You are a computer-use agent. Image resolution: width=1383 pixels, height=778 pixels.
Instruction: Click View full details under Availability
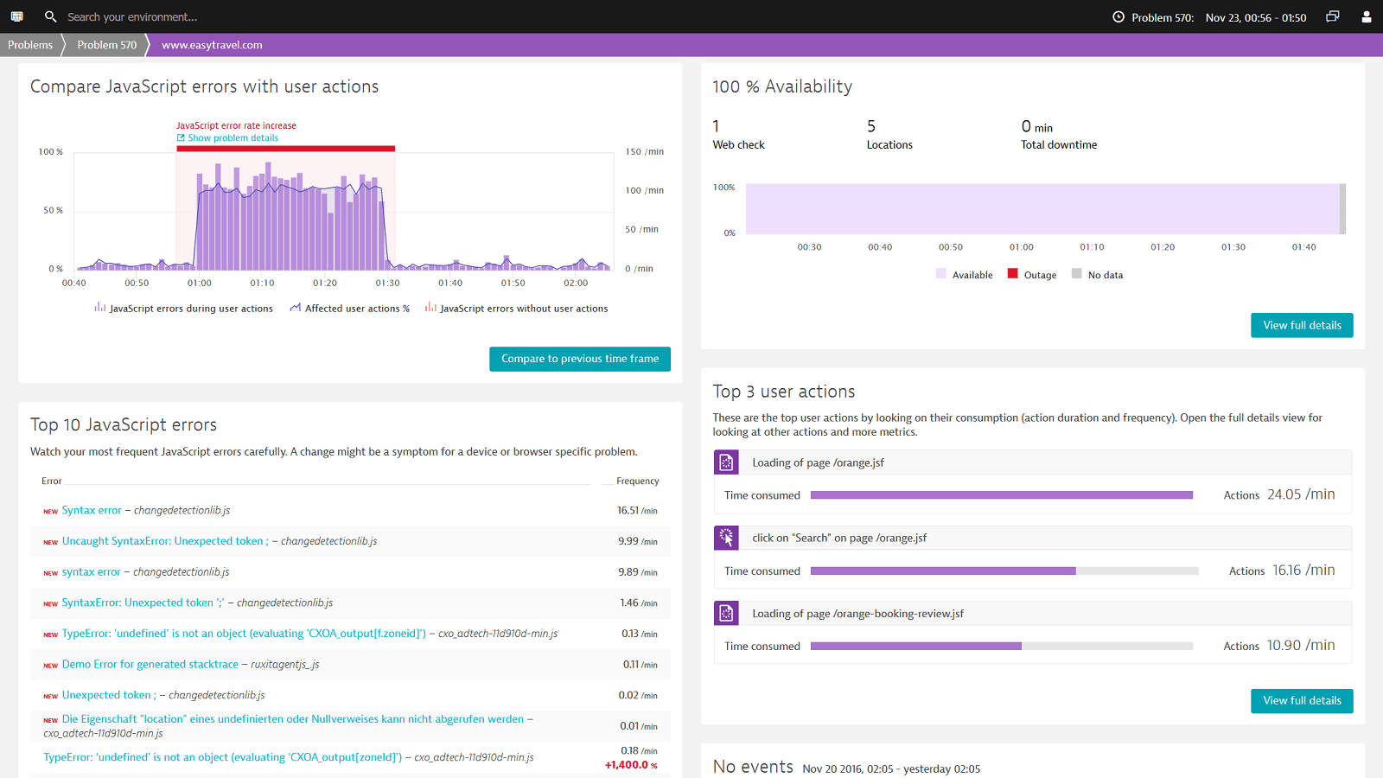click(1302, 325)
